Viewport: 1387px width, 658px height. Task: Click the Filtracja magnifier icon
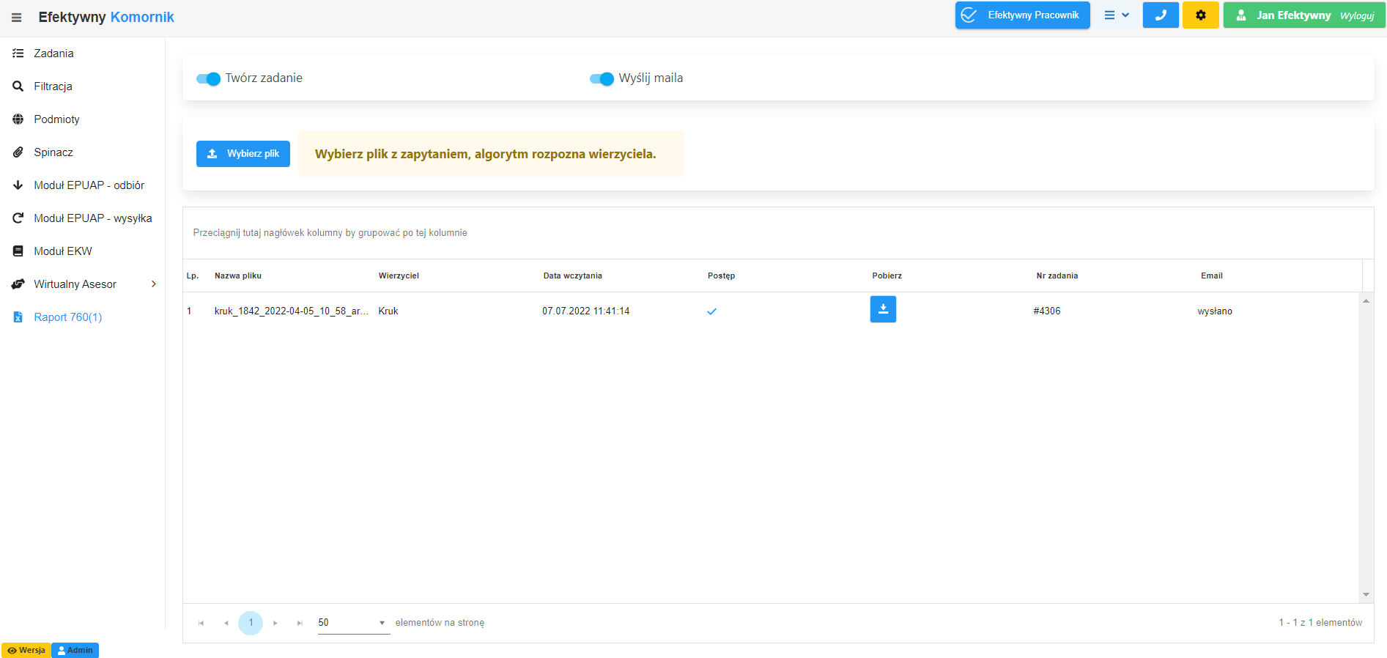click(18, 86)
